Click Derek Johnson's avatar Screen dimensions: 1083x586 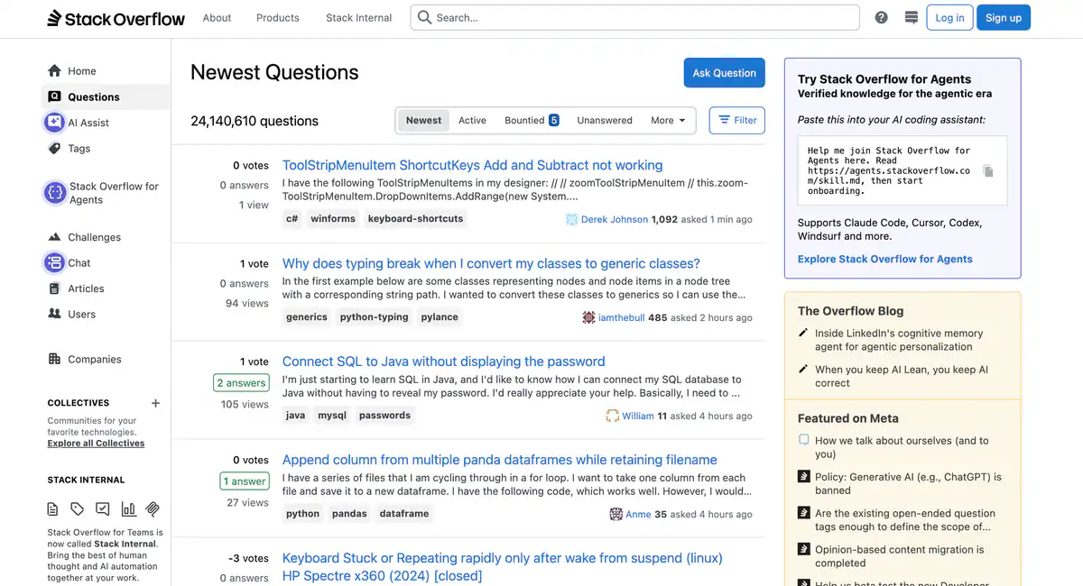(x=571, y=219)
